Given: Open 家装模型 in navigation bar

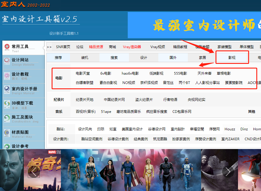Looking at the screenshot, I should [x=224, y=47].
